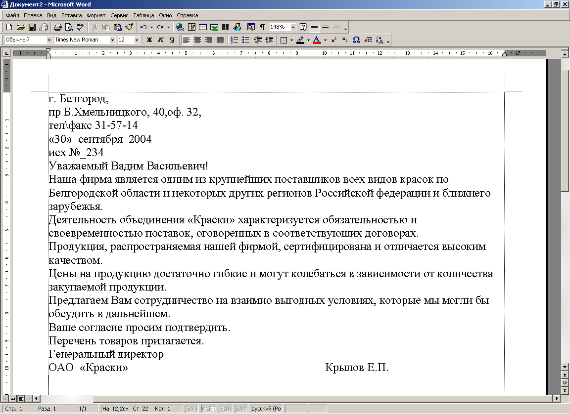Set single line spacing
This screenshot has width=570, height=415.
[315, 27]
